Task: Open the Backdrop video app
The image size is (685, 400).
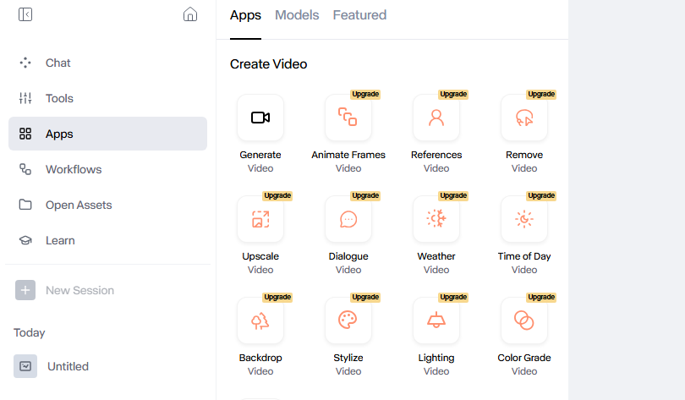Action: (260, 321)
